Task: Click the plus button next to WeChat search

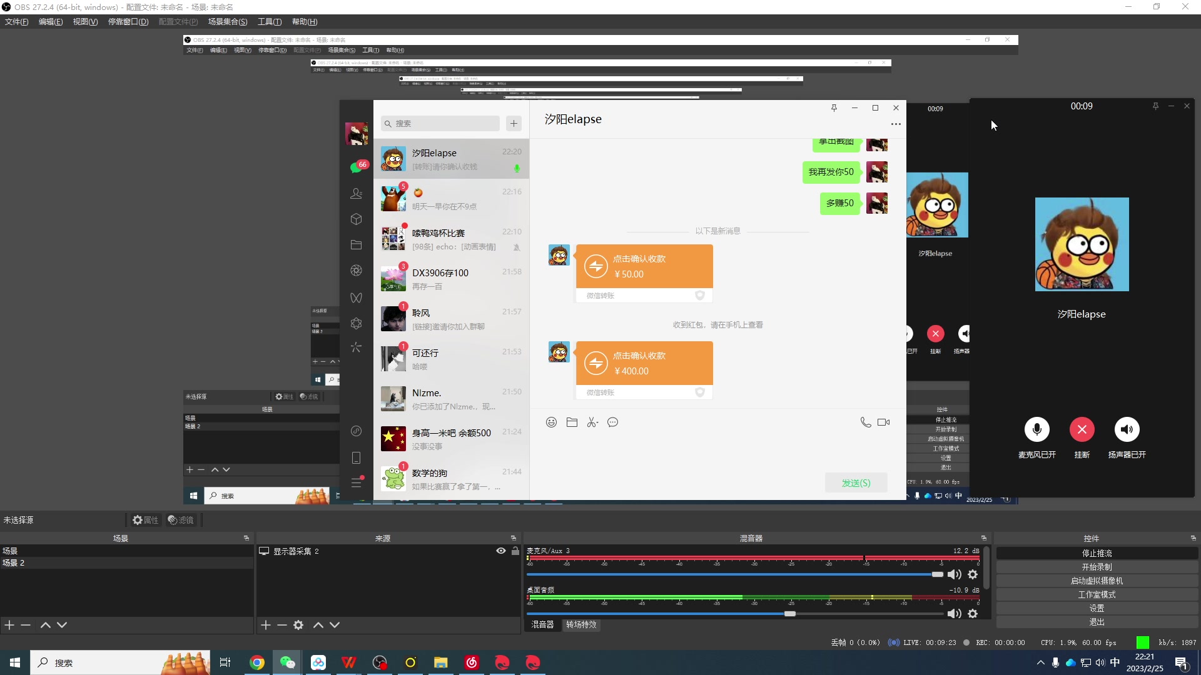Action: [x=514, y=124]
